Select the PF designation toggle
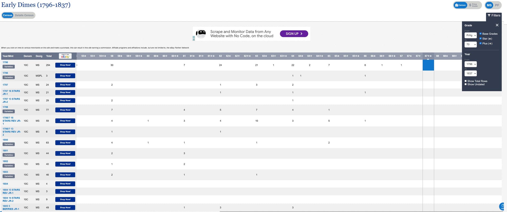Viewport: 507px width, 212px height. coord(497,5)
